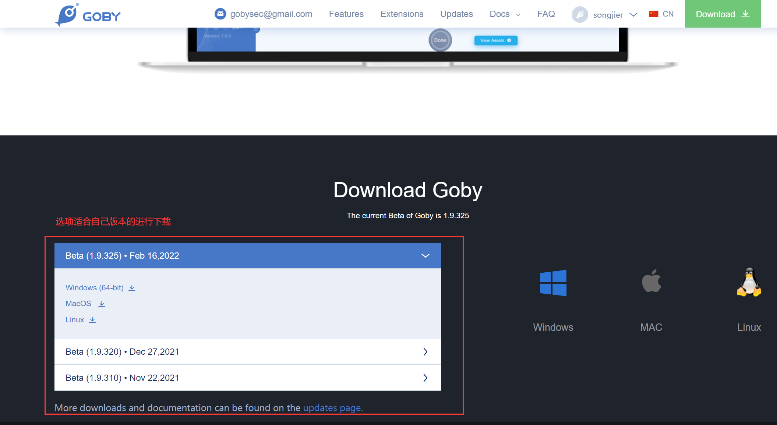
Task: Click the email envelope icon
Action: 220,14
